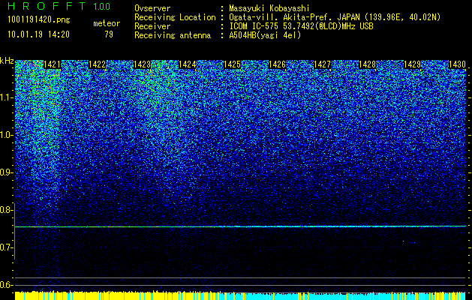Click the HROFFT 1.0.0 title text
Screen dimensions: 472x300
(x=59, y=6)
